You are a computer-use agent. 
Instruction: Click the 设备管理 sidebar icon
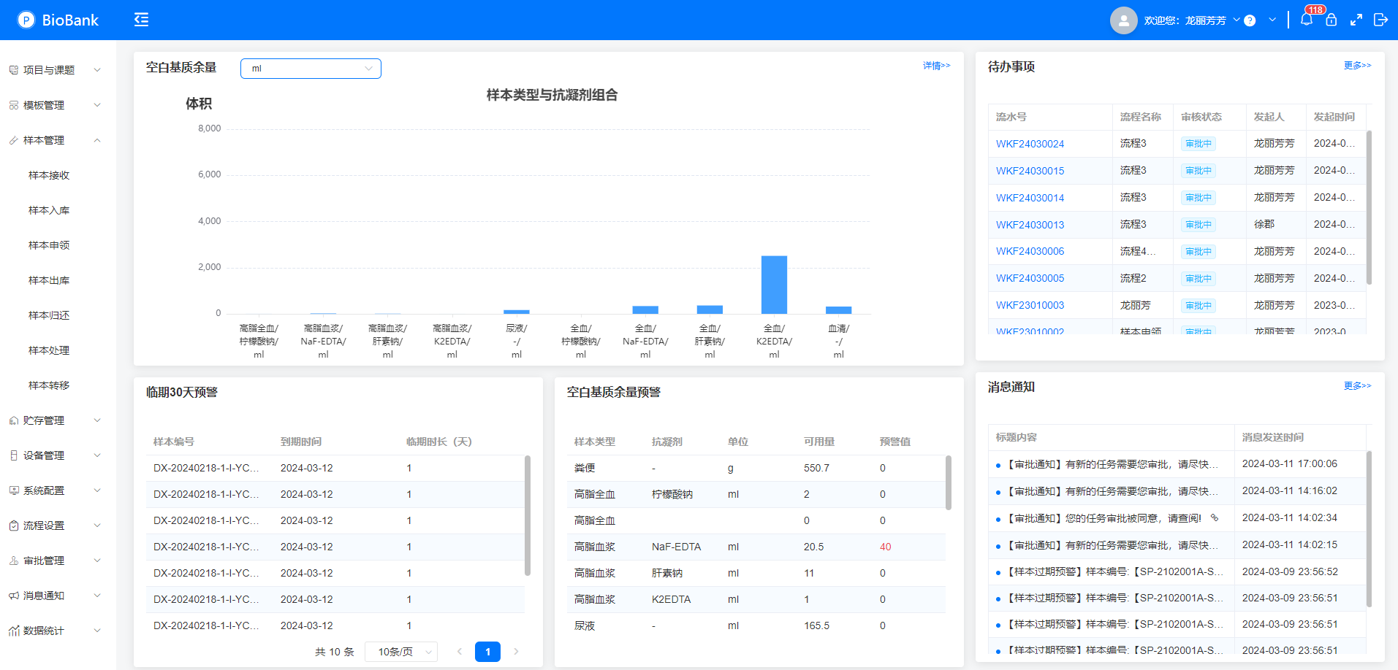pyautogui.click(x=14, y=455)
